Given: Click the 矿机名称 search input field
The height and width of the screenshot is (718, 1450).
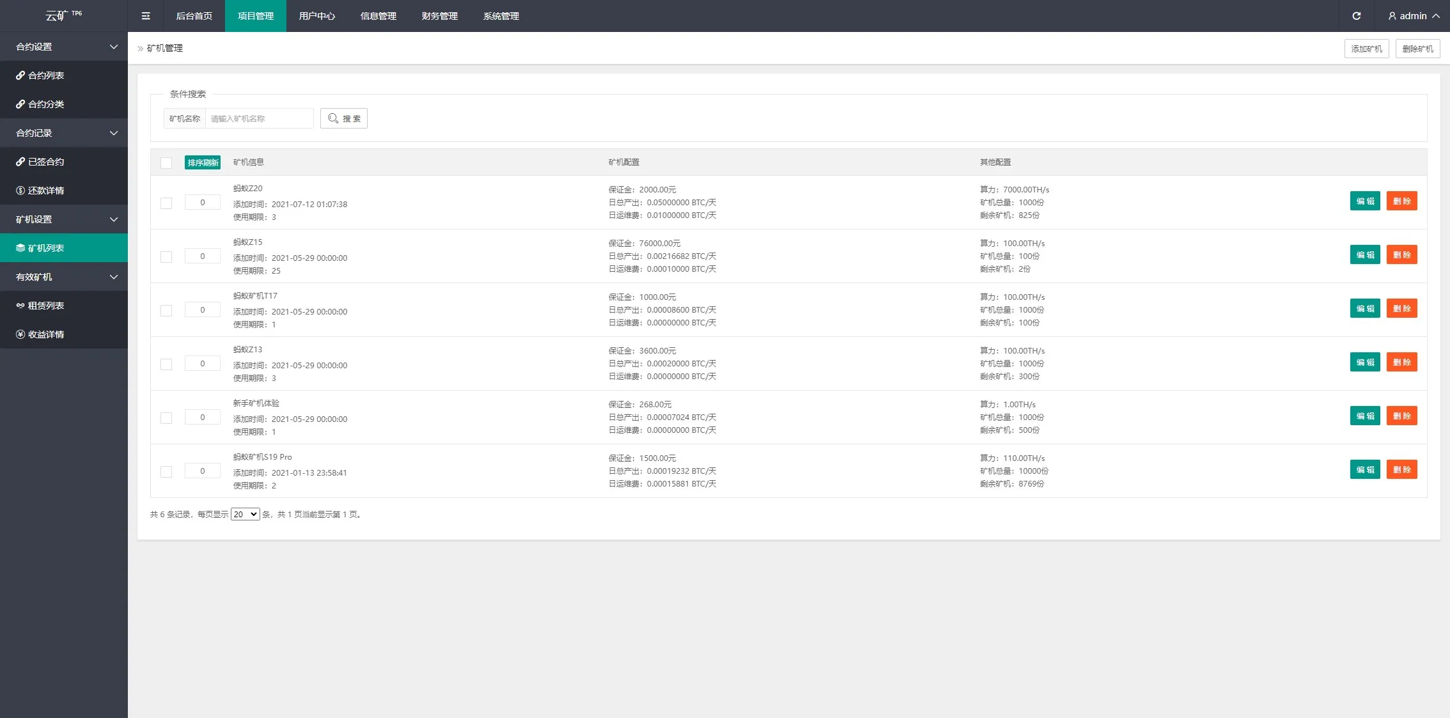Looking at the screenshot, I should (259, 118).
